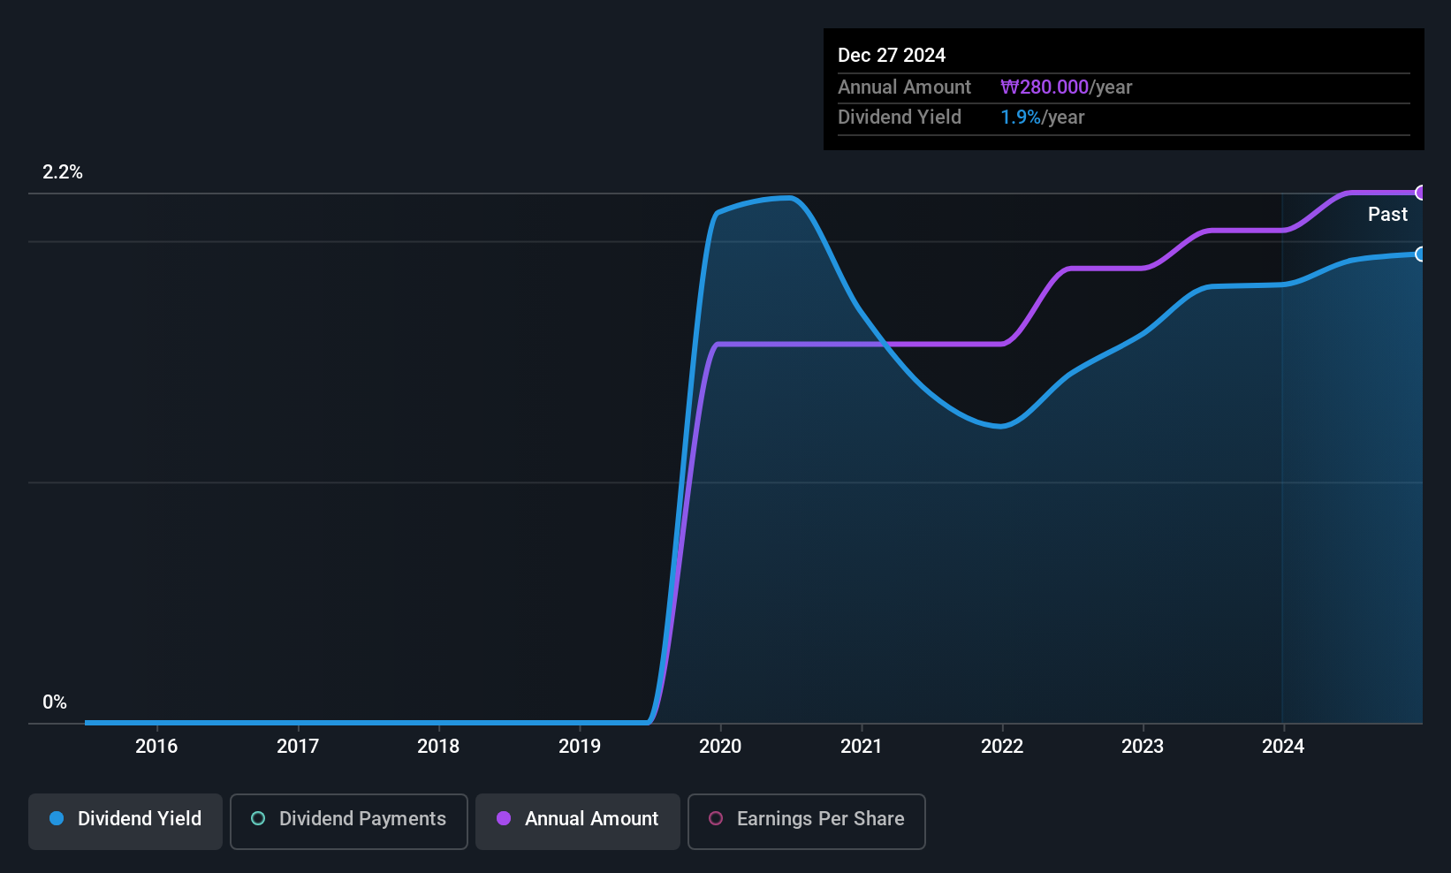1451x873 pixels.
Task: Click the 2023 x-axis label
Action: coord(1143,746)
